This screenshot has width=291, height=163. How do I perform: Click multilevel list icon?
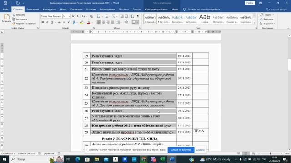point(114,16)
